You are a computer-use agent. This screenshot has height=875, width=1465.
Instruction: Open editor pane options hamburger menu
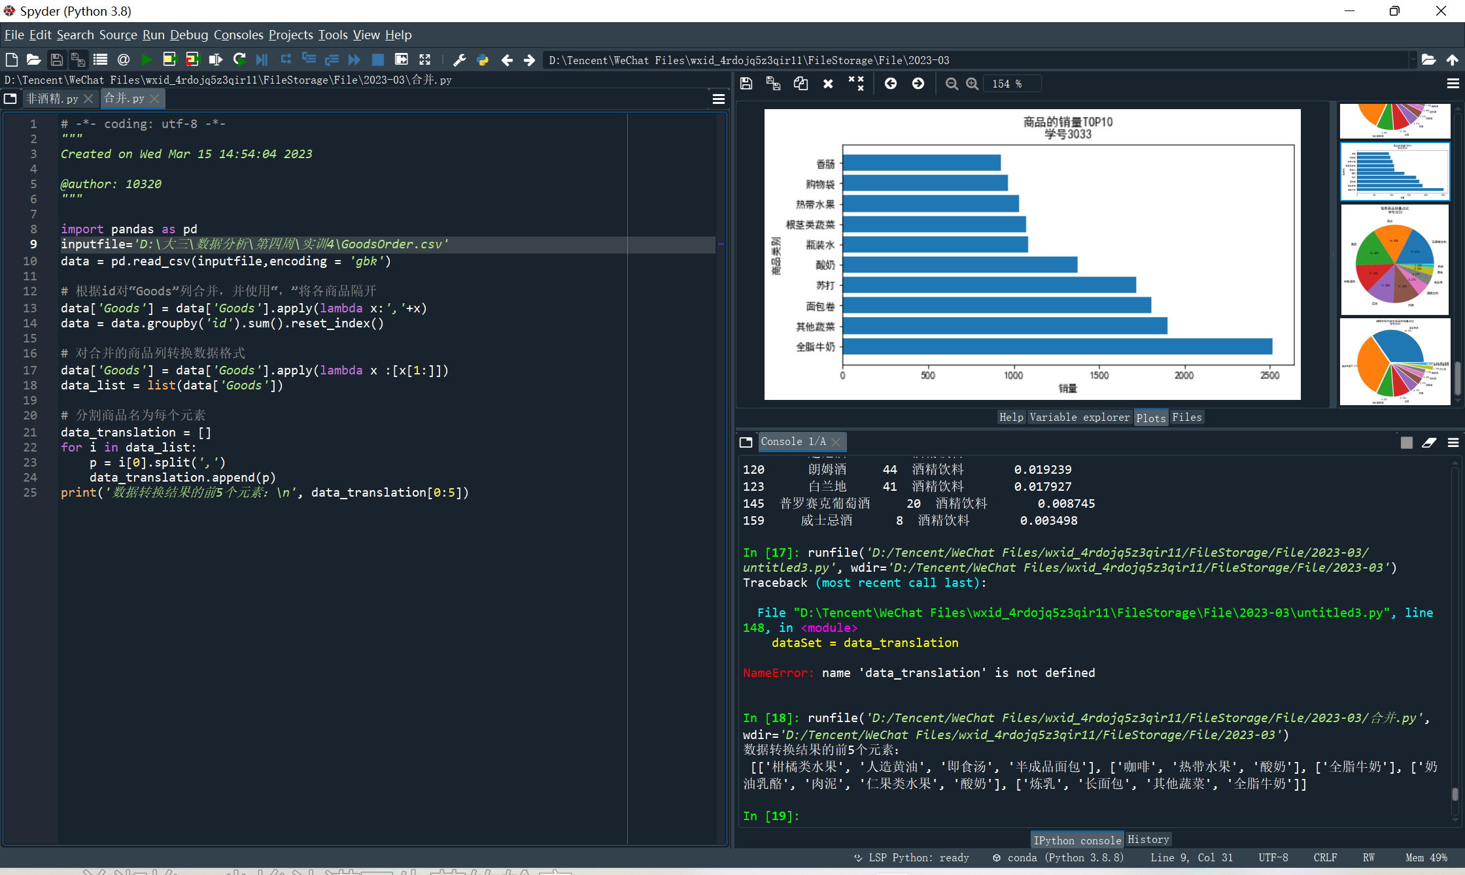tap(718, 99)
